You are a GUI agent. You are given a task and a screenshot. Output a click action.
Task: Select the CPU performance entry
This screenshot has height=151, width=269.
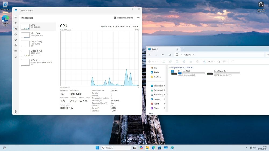pos(38,26)
